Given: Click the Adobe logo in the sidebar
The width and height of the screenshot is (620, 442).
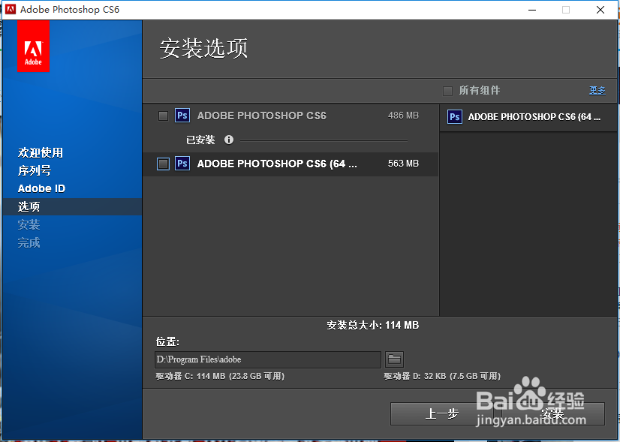Looking at the screenshot, I should pyautogui.click(x=33, y=46).
